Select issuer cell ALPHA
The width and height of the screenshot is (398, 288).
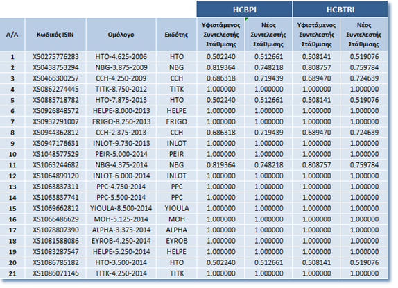tap(176, 230)
